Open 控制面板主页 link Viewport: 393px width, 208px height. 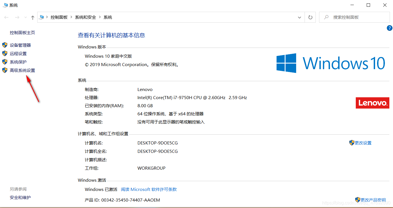tap(22, 33)
